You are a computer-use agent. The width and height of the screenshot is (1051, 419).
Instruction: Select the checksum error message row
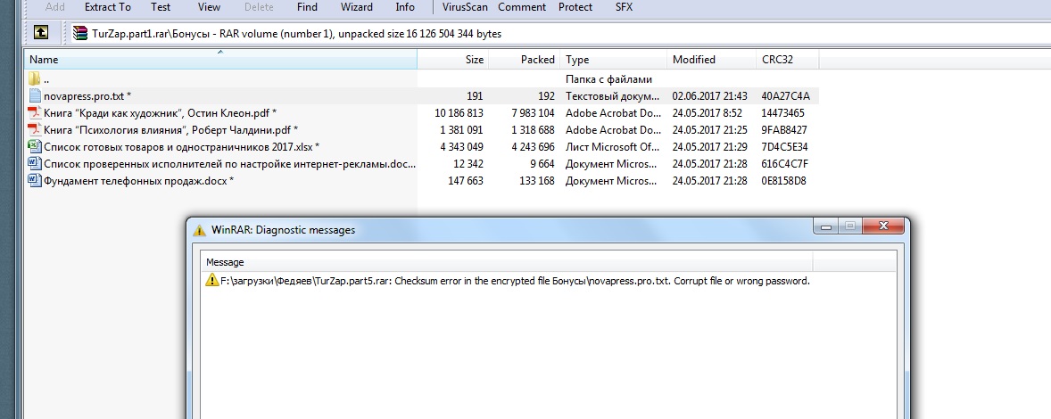pos(549,281)
